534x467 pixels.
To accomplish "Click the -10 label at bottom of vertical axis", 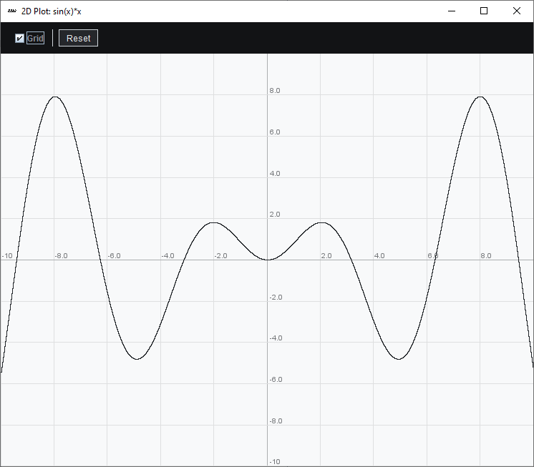I will 275,462.
